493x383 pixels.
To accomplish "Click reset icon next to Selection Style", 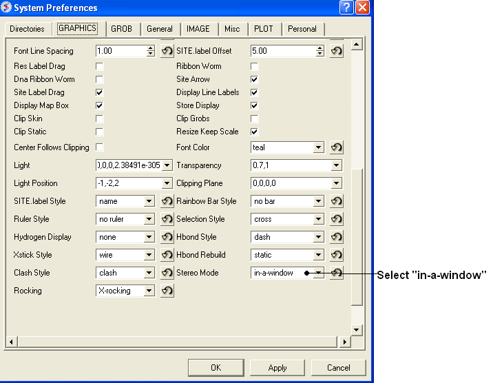I will click(x=336, y=219).
